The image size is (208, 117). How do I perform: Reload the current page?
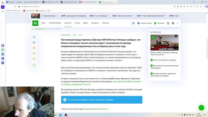tap(15, 6)
